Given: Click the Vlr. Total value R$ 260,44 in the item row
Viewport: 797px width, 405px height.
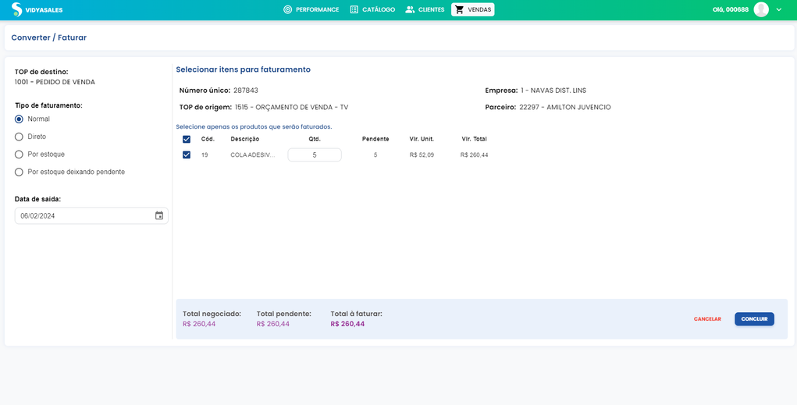Looking at the screenshot, I should coord(475,155).
